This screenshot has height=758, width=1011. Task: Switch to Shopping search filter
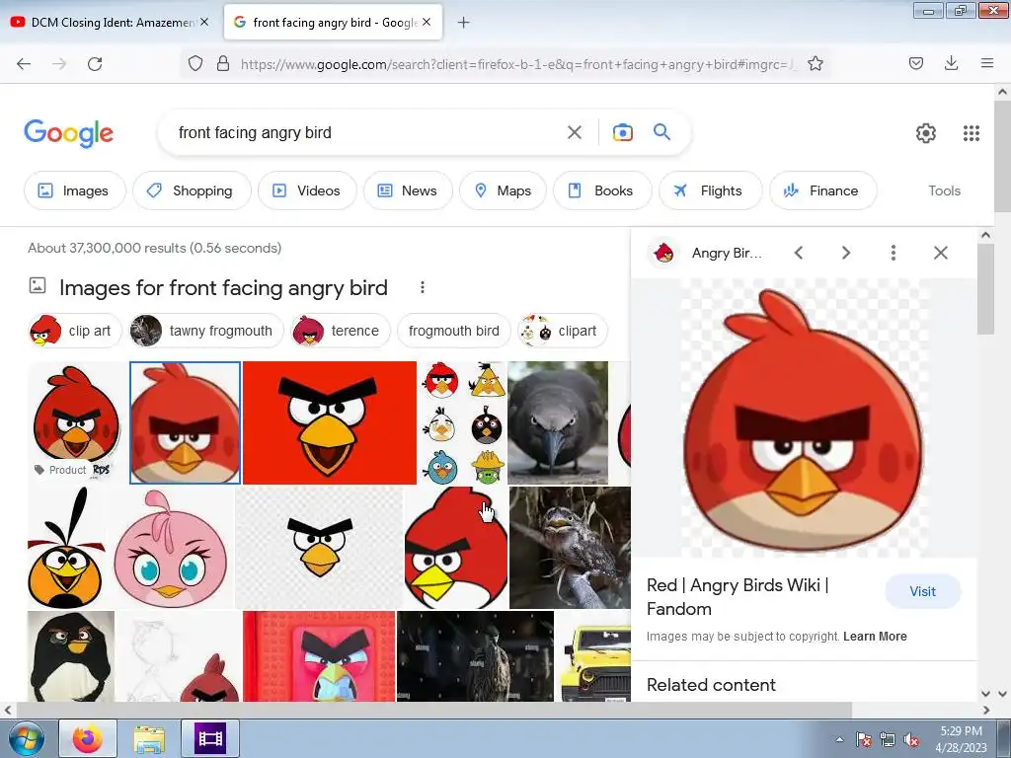[x=192, y=190]
